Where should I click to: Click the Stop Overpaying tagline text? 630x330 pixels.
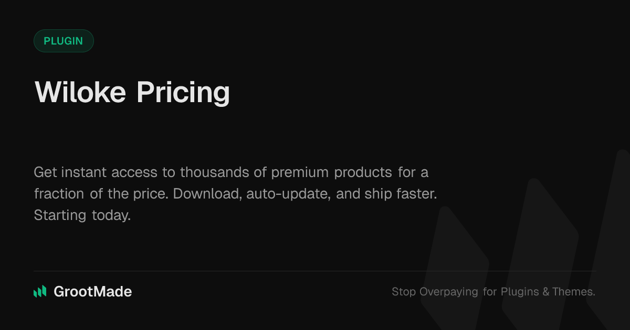tap(493, 292)
